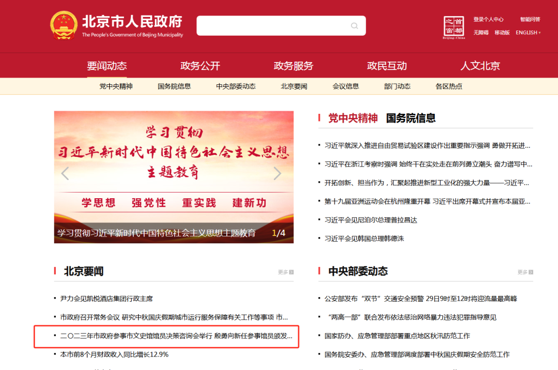Image resolution: width=558 pixels, height=370 pixels.
Task: Click into the site search field
Action: coord(274,26)
